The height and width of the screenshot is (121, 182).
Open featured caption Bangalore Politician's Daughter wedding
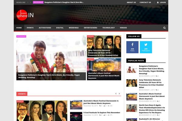49,76
